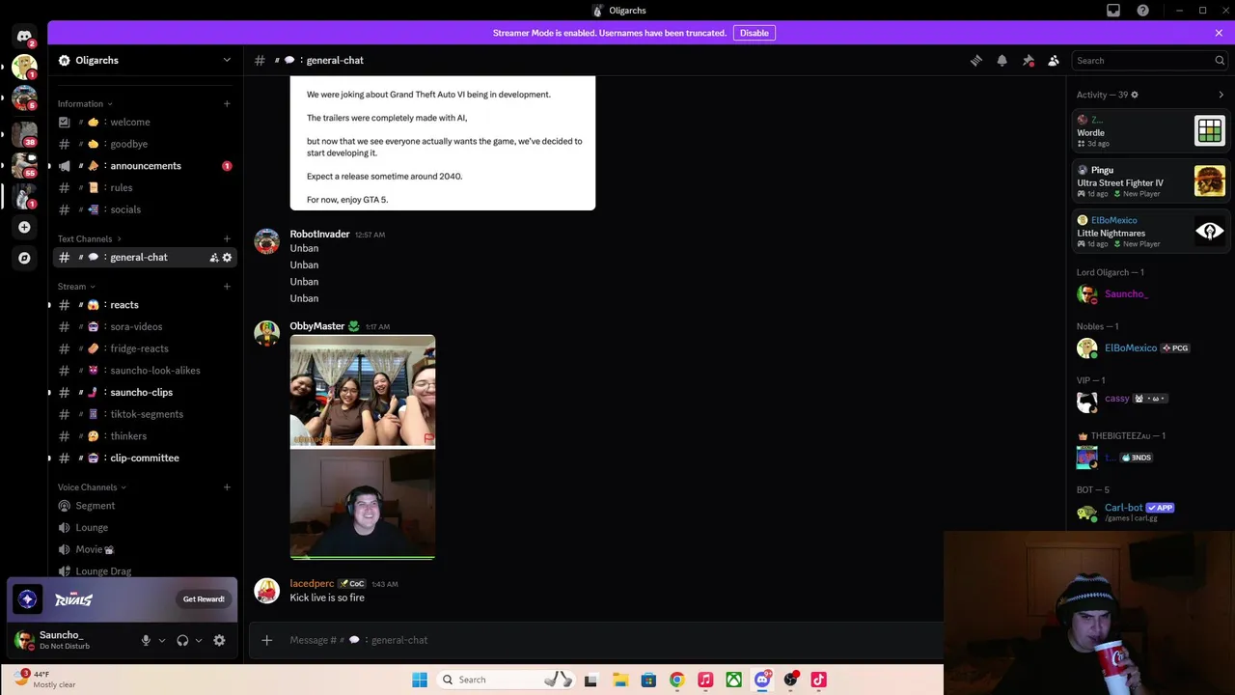Image resolution: width=1235 pixels, height=695 pixels.
Task: Open Little Nightmares activity card
Action: (1151, 231)
